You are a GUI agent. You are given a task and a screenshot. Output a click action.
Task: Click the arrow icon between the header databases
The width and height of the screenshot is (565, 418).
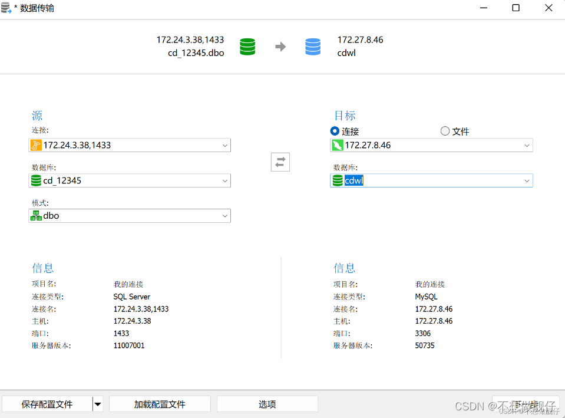(280, 47)
